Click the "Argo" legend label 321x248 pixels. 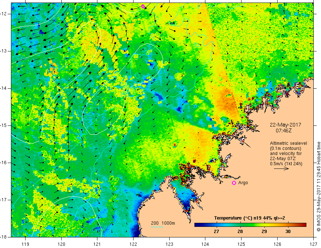243,183
